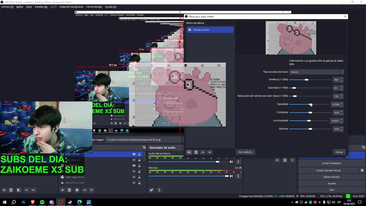
Task: Move source down in Sources panel
Action: click(x=91, y=190)
